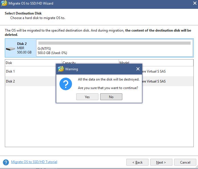Viewport: 198px width, 169px height.
Task: Open the Migrate OS to SSD/HD Tutorial link
Action: 34,162
